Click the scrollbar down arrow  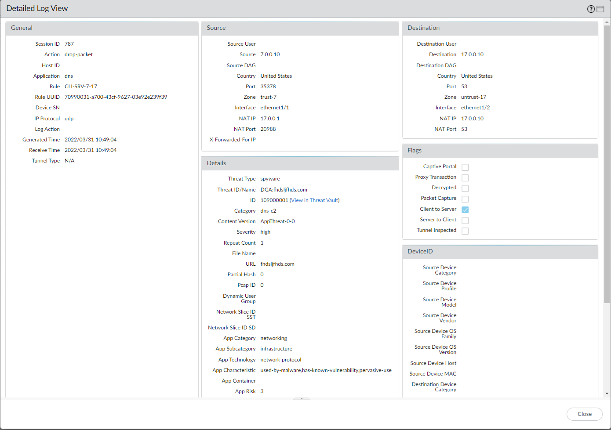click(x=607, y=394)
